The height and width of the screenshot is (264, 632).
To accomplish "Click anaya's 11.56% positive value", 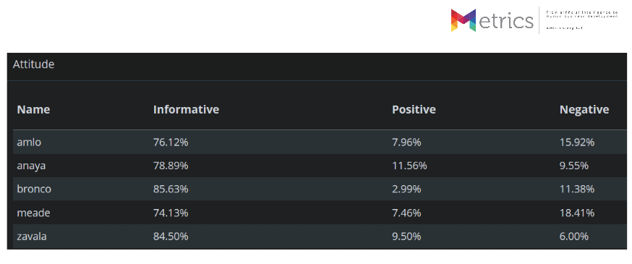I will click(x=409, y=166).
